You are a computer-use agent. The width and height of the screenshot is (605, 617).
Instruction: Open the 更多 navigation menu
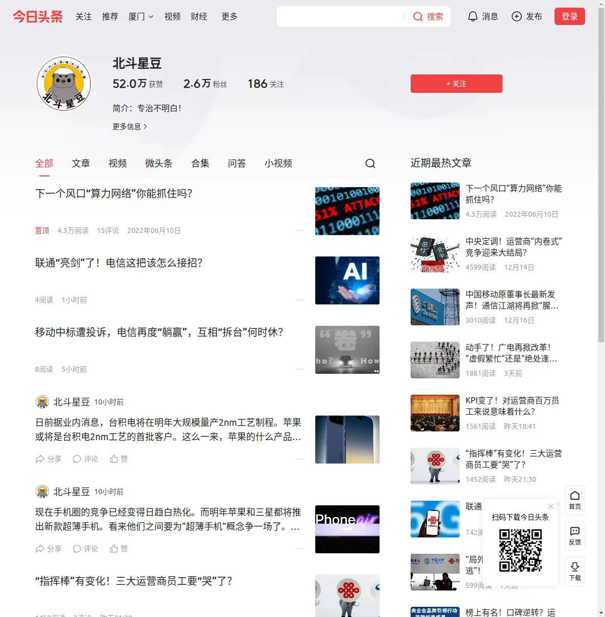coord(230,16)
